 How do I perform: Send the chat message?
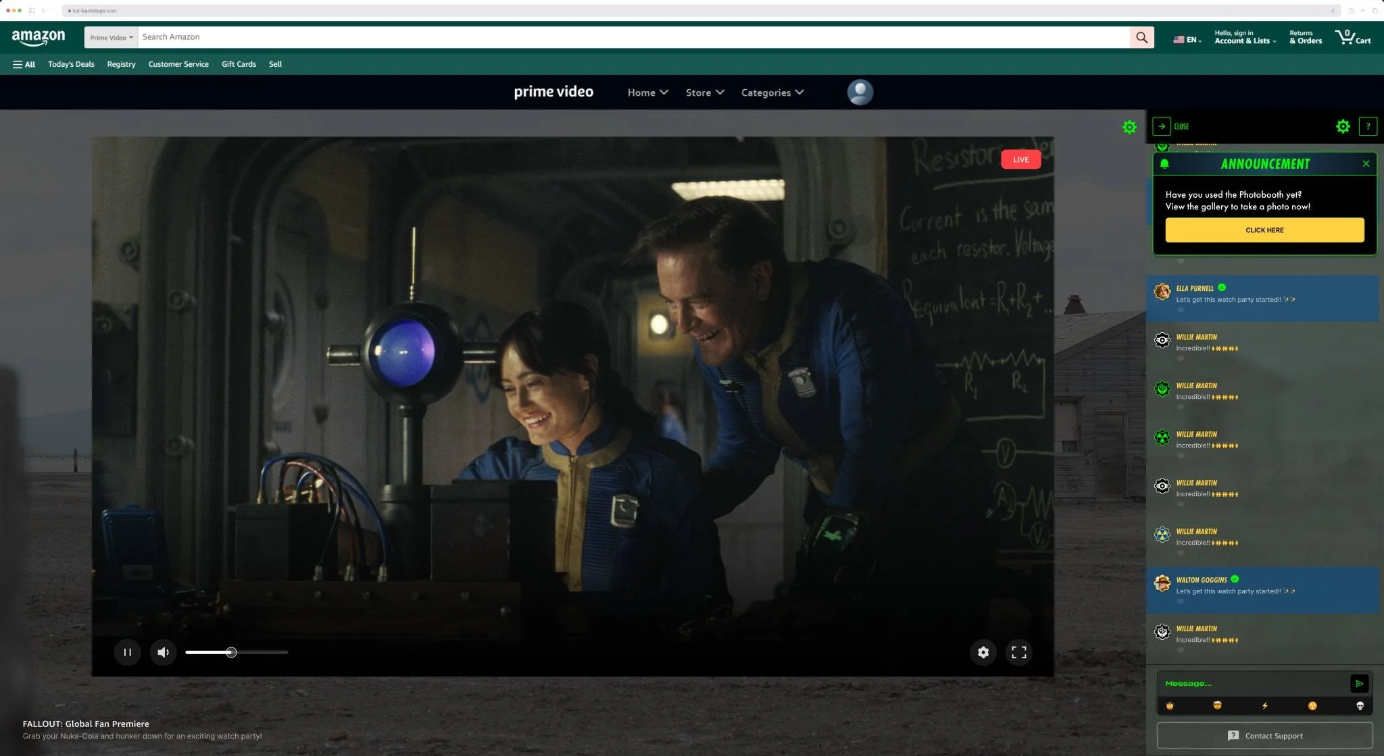click(1359, 683)
